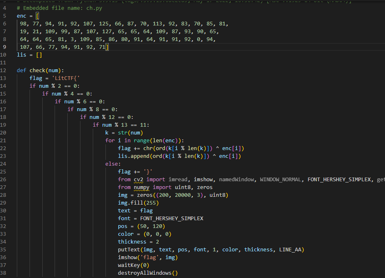Click the highlighted opening bracket after enc =
Image resolution: width=385 pixels, height=278 pixels.
(37, 16)
